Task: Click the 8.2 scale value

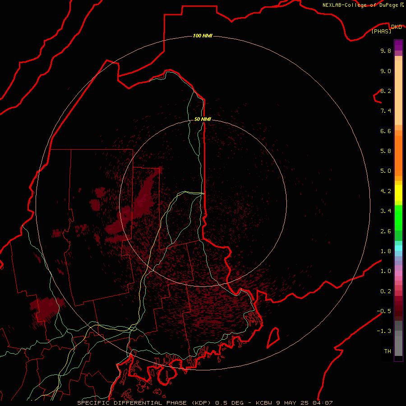Action: pyautogui.click(x=386, y=91)
